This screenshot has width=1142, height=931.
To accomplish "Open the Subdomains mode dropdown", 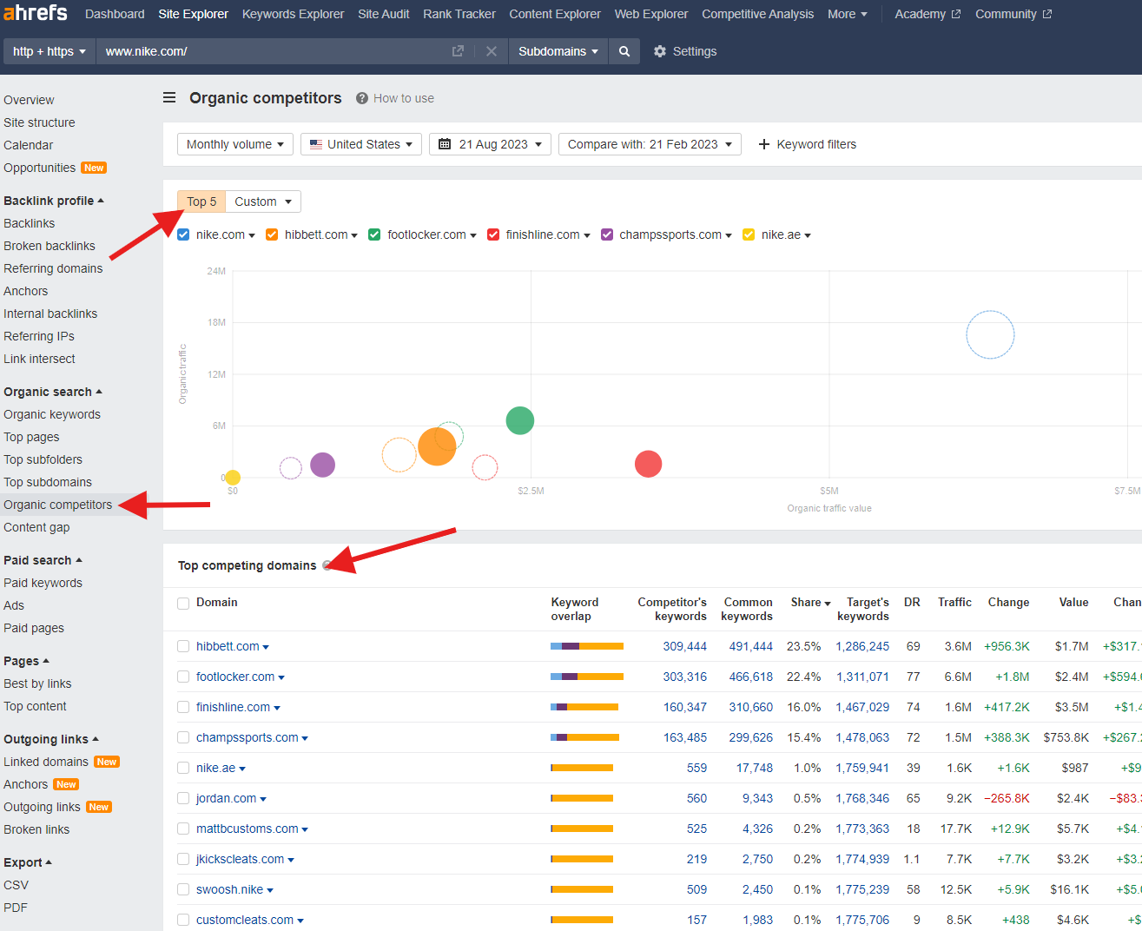I will pyautogui.click(x=558, y=51).
